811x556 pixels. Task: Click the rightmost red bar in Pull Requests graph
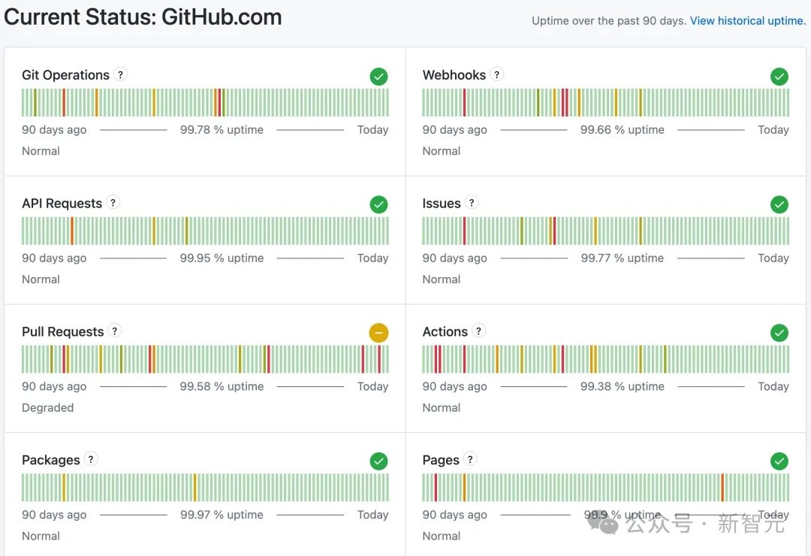coord(379,359)
